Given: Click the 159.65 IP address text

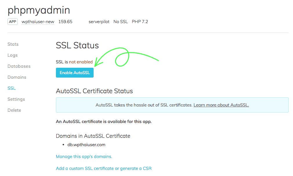Looking at the screenshot, I should 65,22.
